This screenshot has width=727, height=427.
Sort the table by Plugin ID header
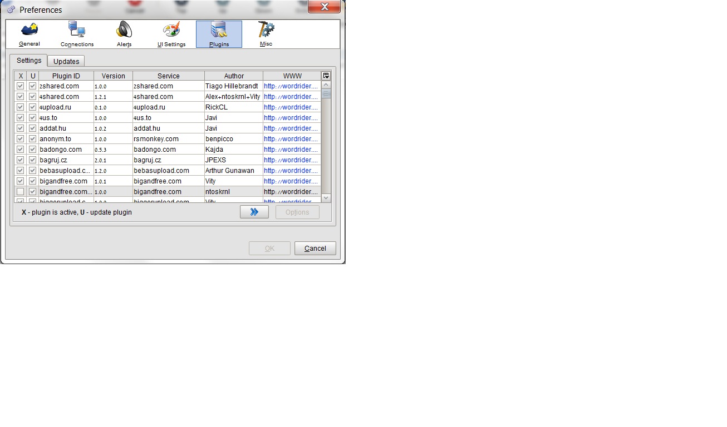[x=66, y=76]
